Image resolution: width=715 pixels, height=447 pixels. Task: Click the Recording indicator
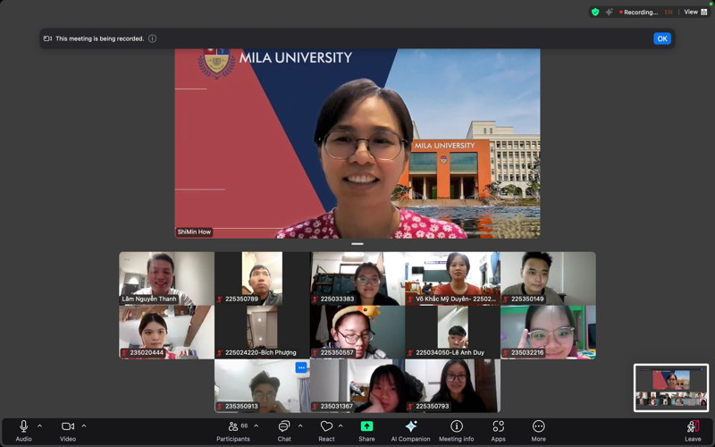coord(638,13)
